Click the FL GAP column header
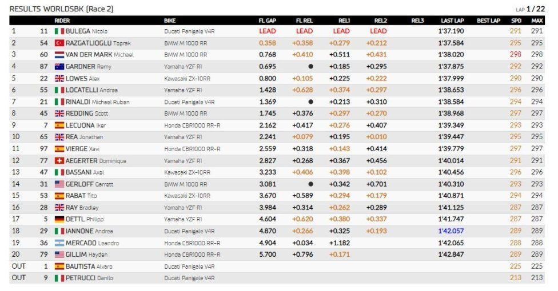 point(267,21)
